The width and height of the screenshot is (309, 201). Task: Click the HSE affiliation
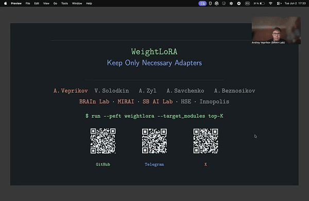pos(186,102)
